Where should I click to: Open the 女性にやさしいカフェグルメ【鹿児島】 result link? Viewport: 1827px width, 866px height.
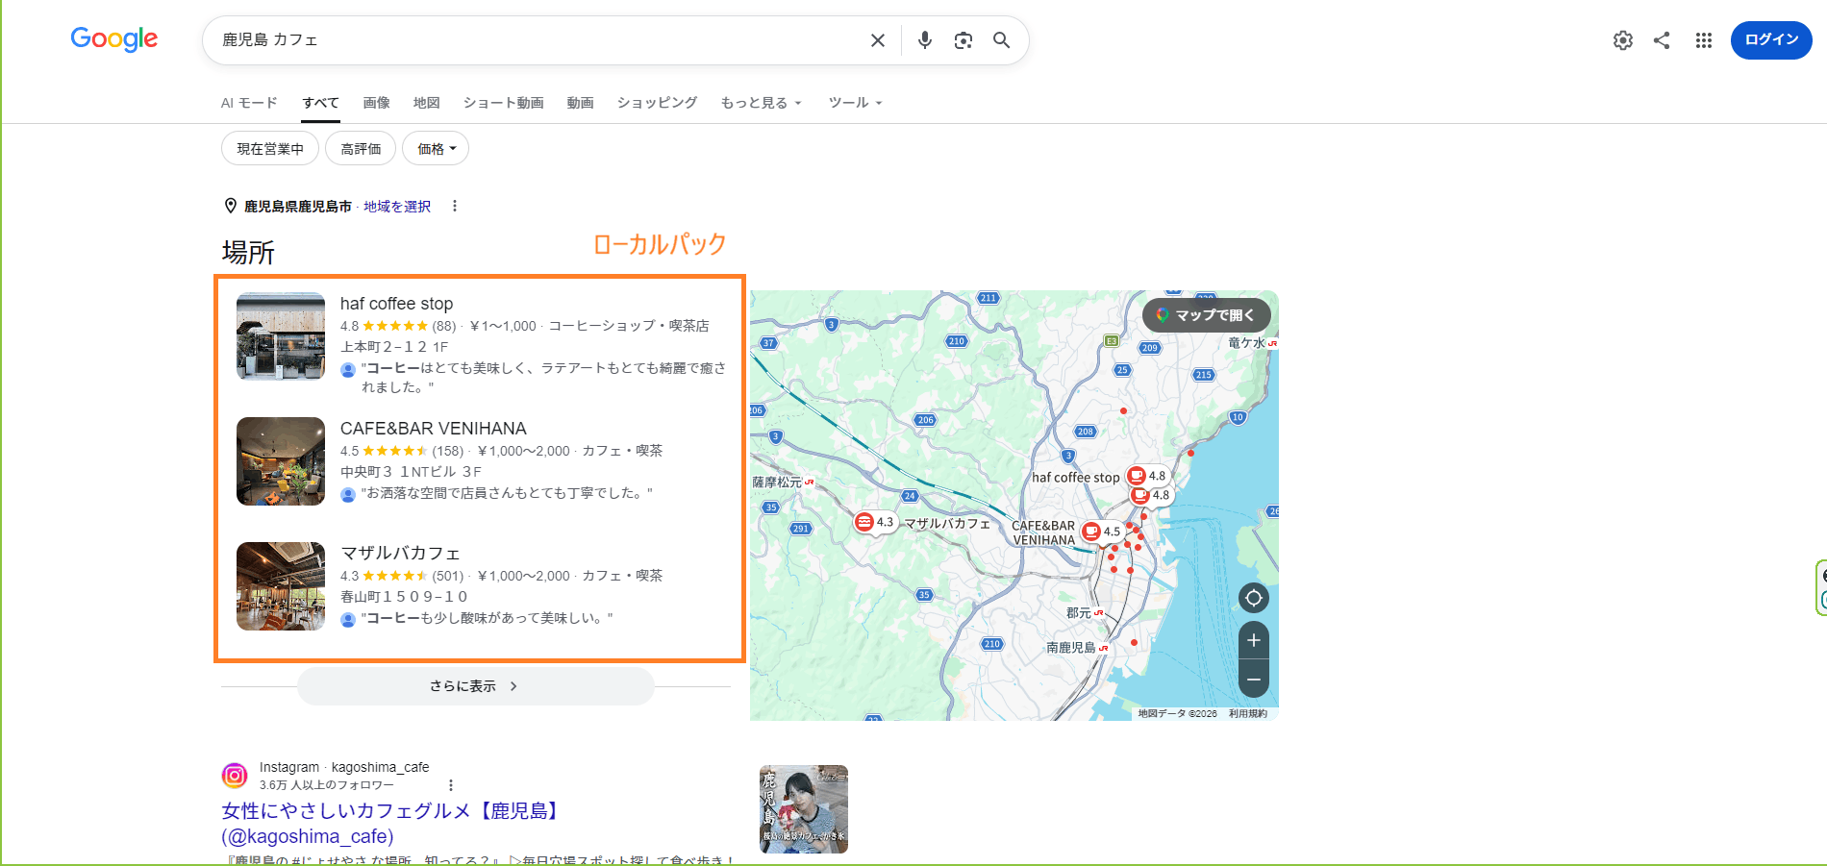coord(391,823)
